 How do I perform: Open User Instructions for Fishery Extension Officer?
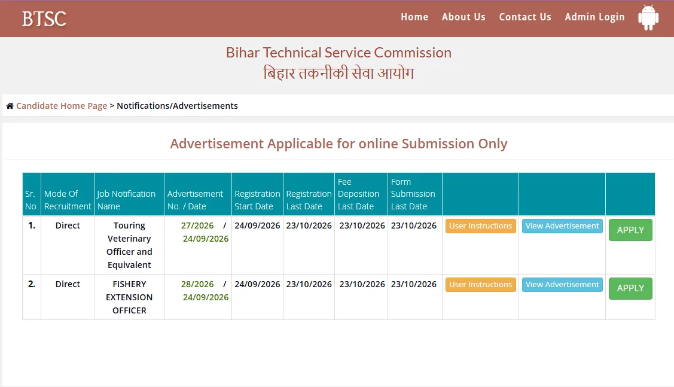(x=481, y=285)
